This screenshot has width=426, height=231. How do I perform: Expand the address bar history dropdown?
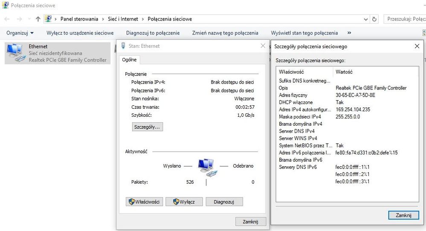pos(366,19)
